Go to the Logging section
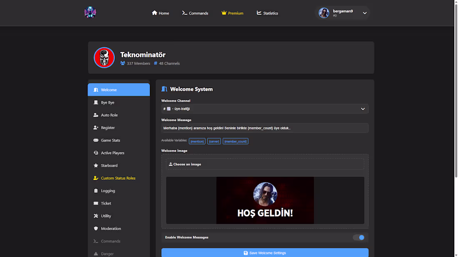Screen dimensions: 458x257 coord(119,191)
